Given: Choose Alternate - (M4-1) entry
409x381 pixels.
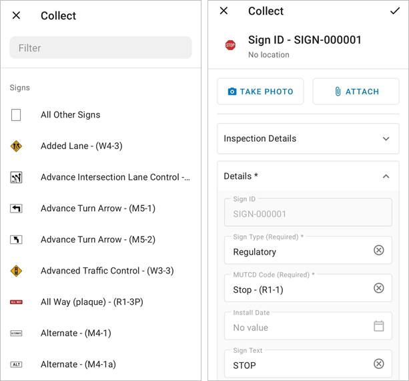Looking at the screenshot, I should point(101,333).
